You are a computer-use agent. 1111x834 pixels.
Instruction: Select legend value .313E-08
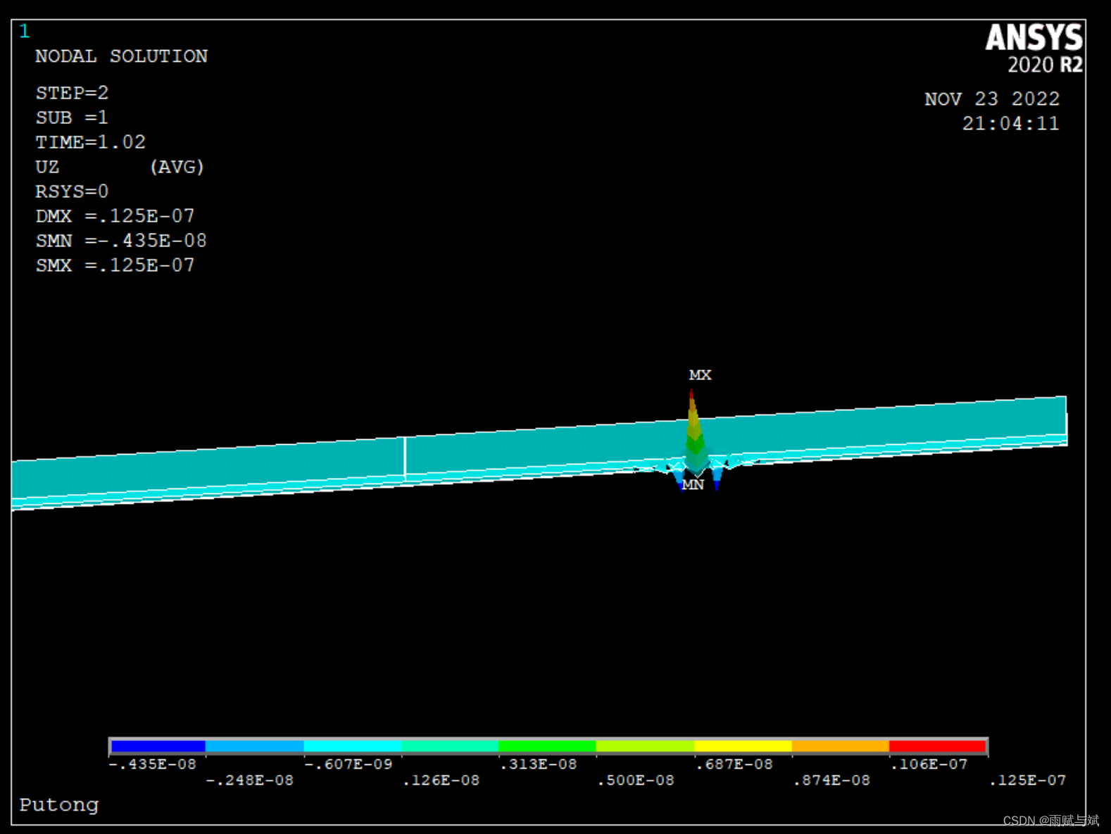point(539,764)
